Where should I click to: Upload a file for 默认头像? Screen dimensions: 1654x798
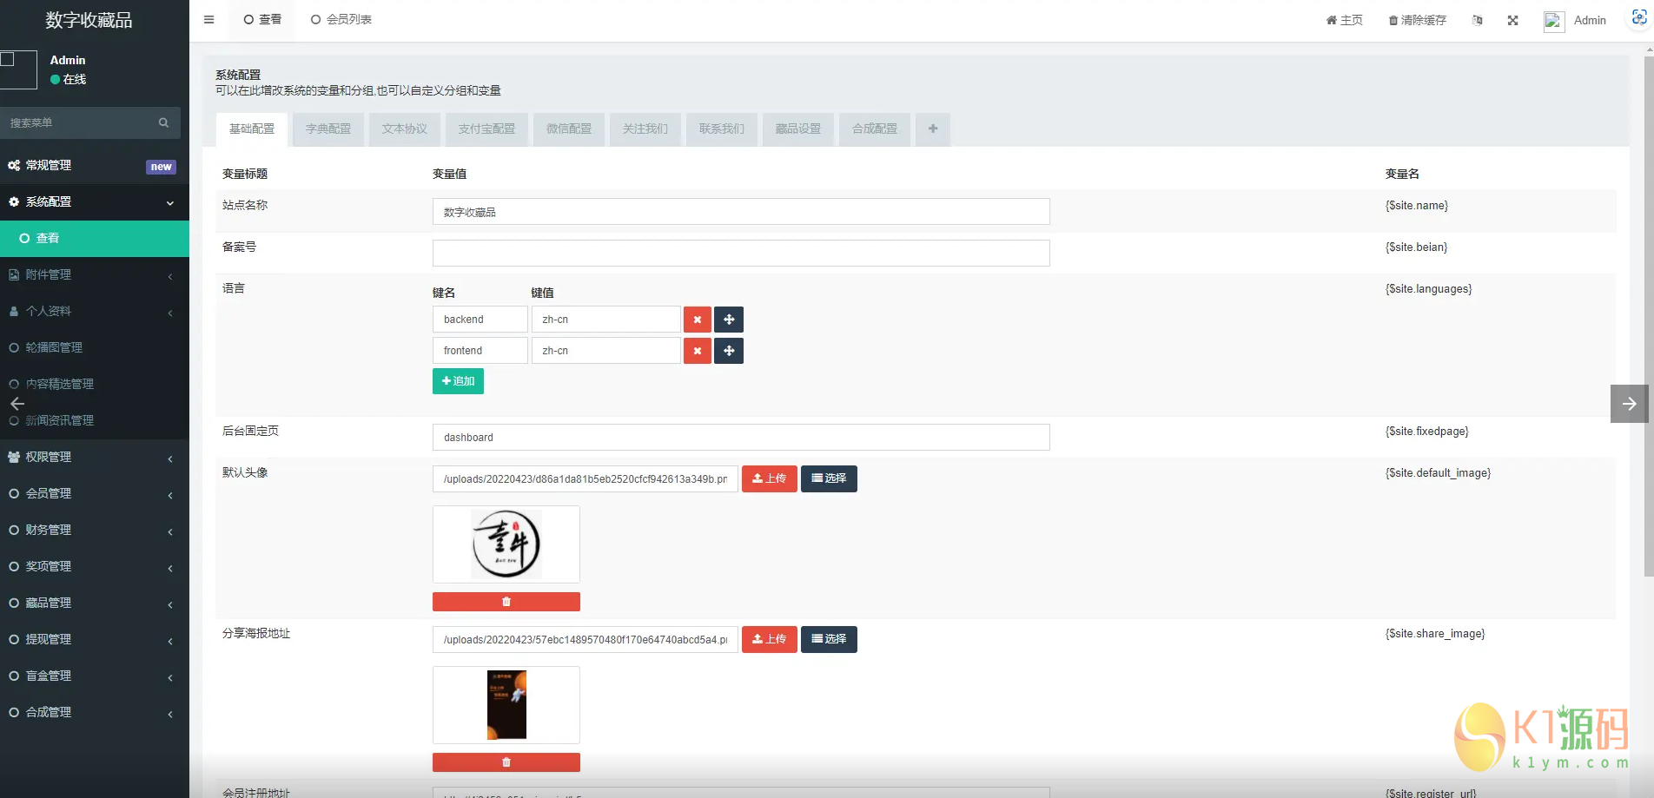[x=770, y=479]
